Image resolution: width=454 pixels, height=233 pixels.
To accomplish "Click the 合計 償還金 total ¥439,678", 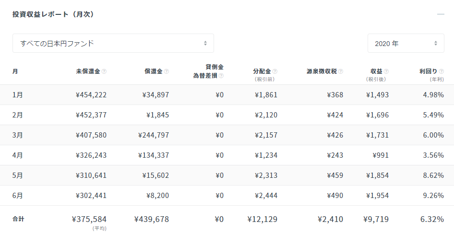I will 152,220.
